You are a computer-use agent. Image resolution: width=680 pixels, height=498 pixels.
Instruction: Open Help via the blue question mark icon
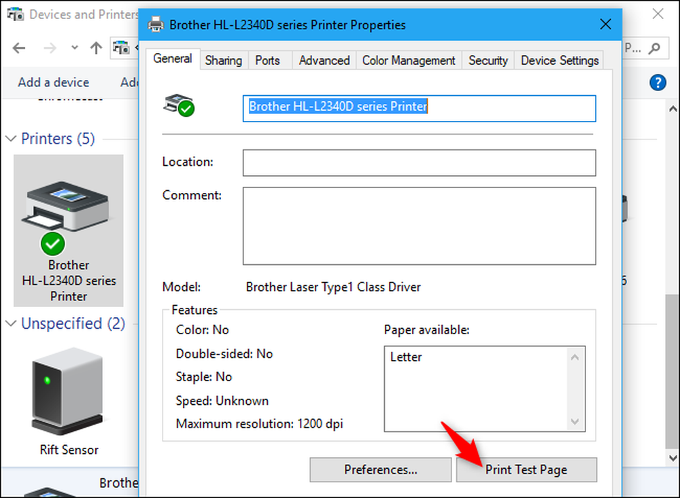point(658,82)
